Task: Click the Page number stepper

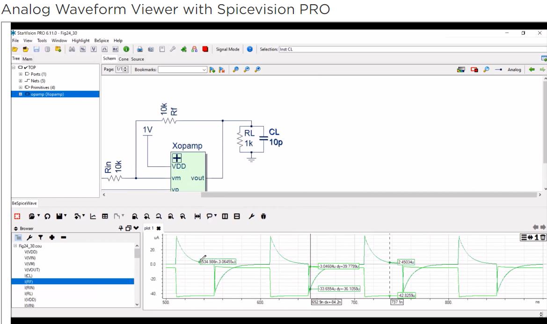Action: 125,69
